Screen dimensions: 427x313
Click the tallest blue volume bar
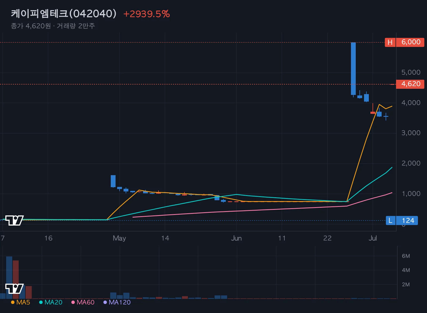pos(9,278)
